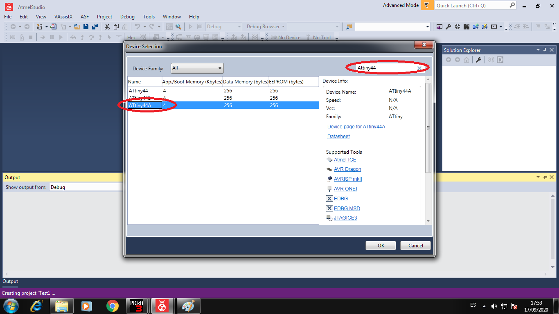The height and width of the screenshot is (314, 559).
Task: Open Windows Explorer folder from the taskbar
Action: [62, 305]
